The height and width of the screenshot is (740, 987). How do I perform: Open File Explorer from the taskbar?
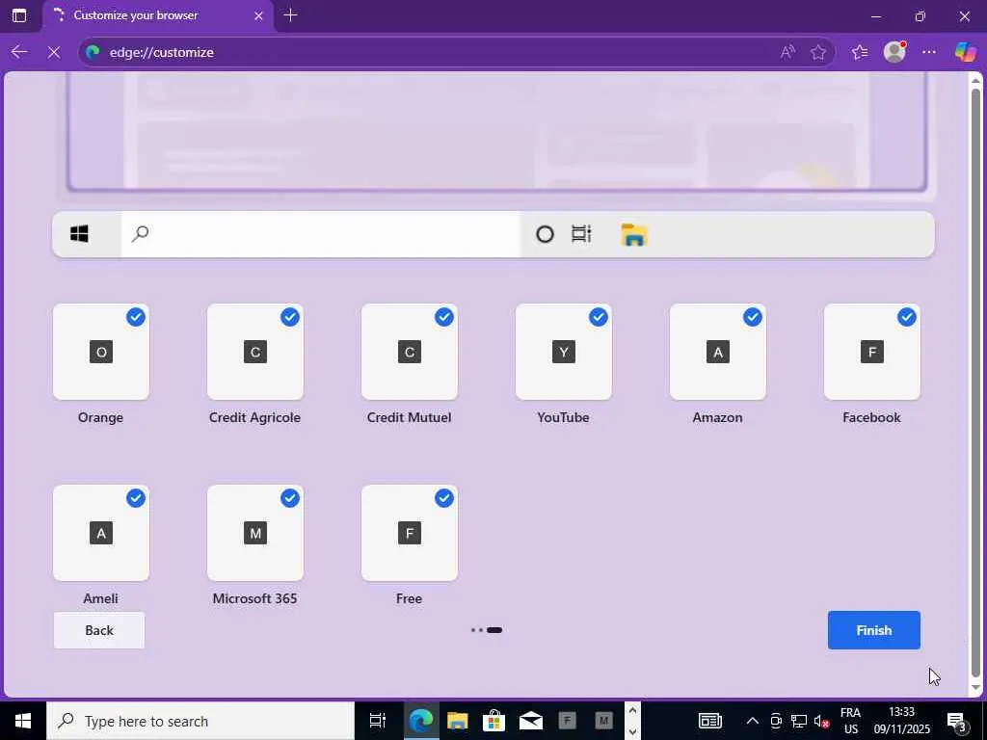pyautogui.click(x=458, y=721)
